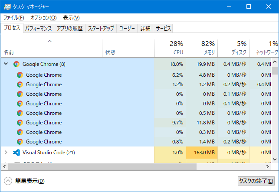The image size is (279, 192).
Task: Click the sort arrow above the 名前 column
Action: coord(49,41)
